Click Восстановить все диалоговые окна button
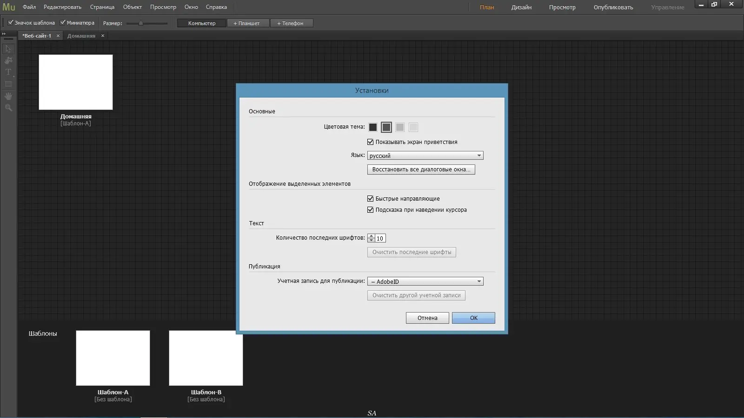This screenshot has height=418, width=744. [x=421, y=170]
